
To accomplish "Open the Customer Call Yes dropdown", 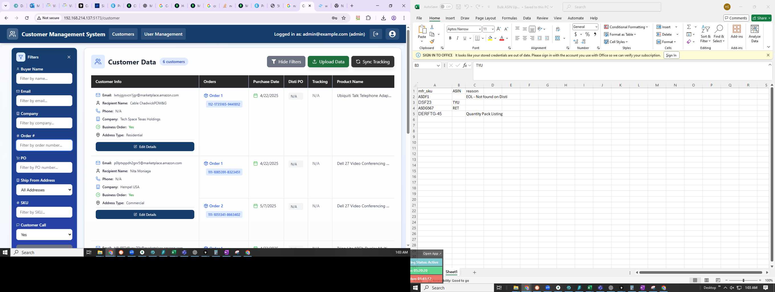I will [44, 234].
